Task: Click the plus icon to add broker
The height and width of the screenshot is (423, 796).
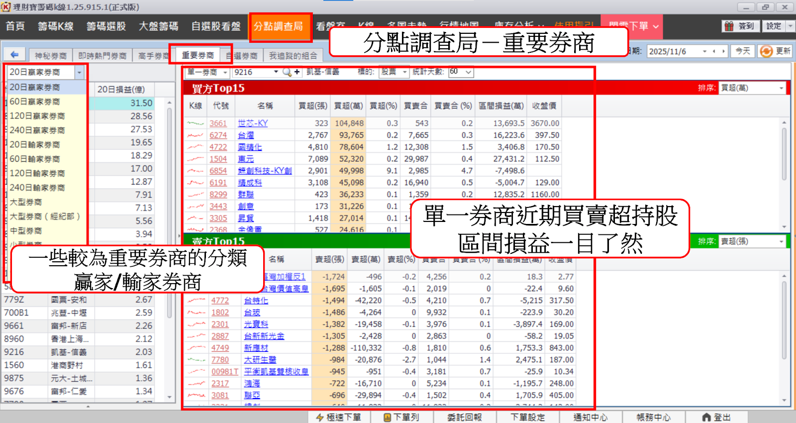Action: coord(297,72)
